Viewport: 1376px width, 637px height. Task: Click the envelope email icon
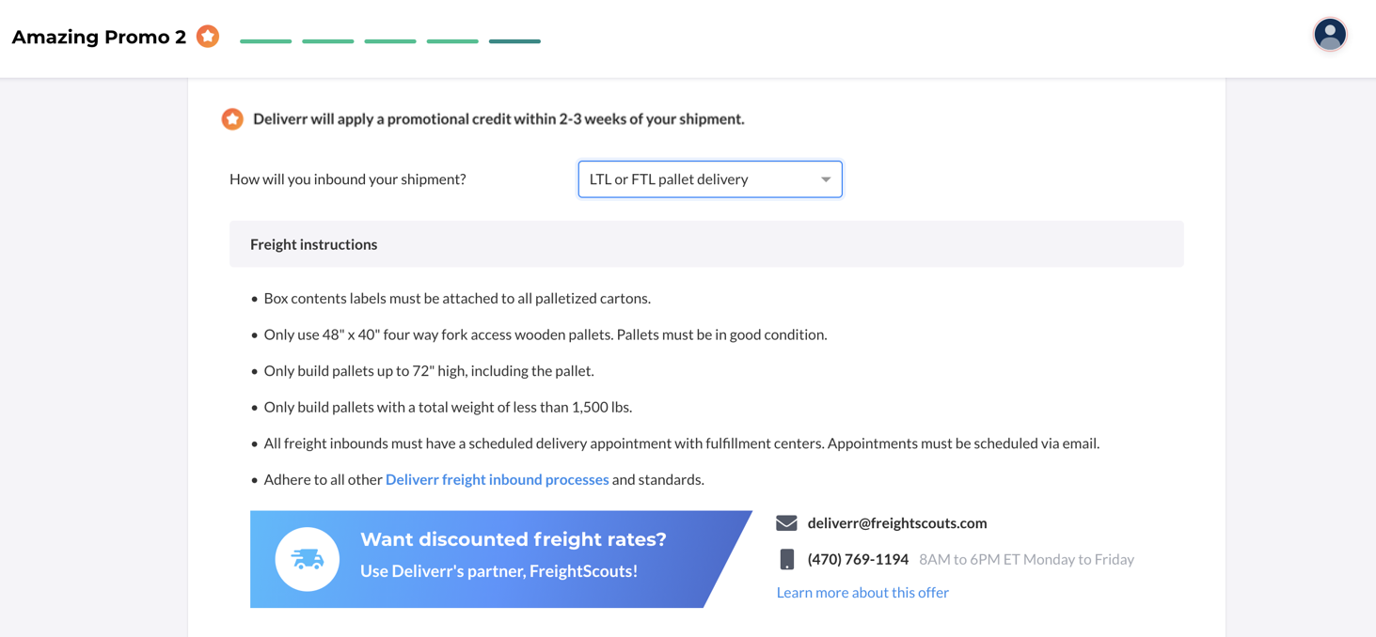pyautogui.click(x=787, y=523)
